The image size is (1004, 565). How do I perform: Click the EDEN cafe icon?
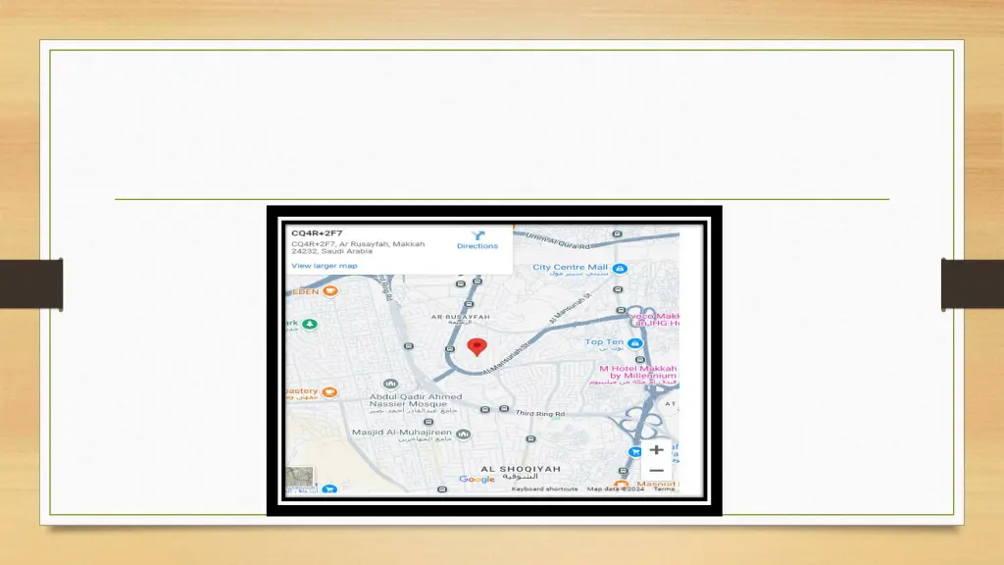[329, 290]
